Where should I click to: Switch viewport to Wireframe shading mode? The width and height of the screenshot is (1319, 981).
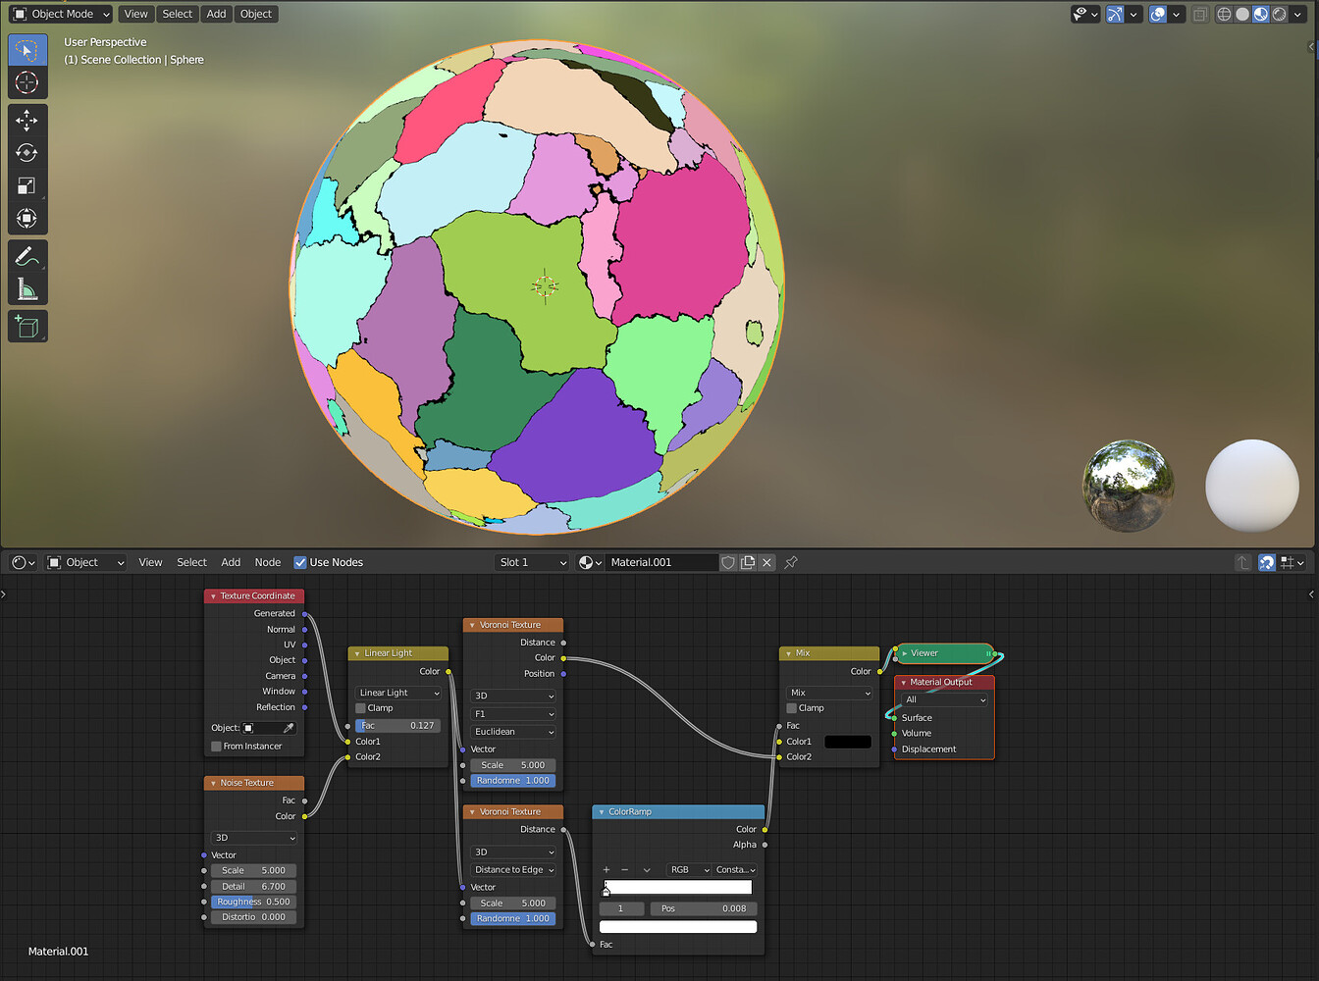[1222, 14]
